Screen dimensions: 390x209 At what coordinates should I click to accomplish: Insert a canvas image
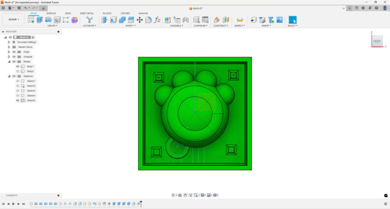[279, 20]
